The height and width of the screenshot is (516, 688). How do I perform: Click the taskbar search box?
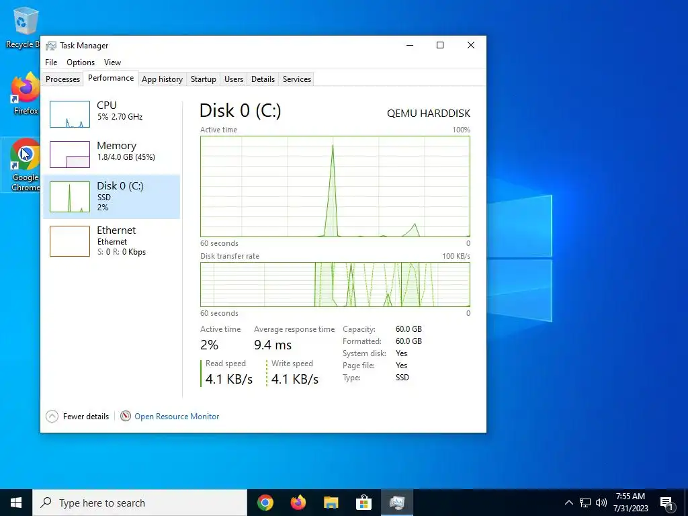coord(140,503)
